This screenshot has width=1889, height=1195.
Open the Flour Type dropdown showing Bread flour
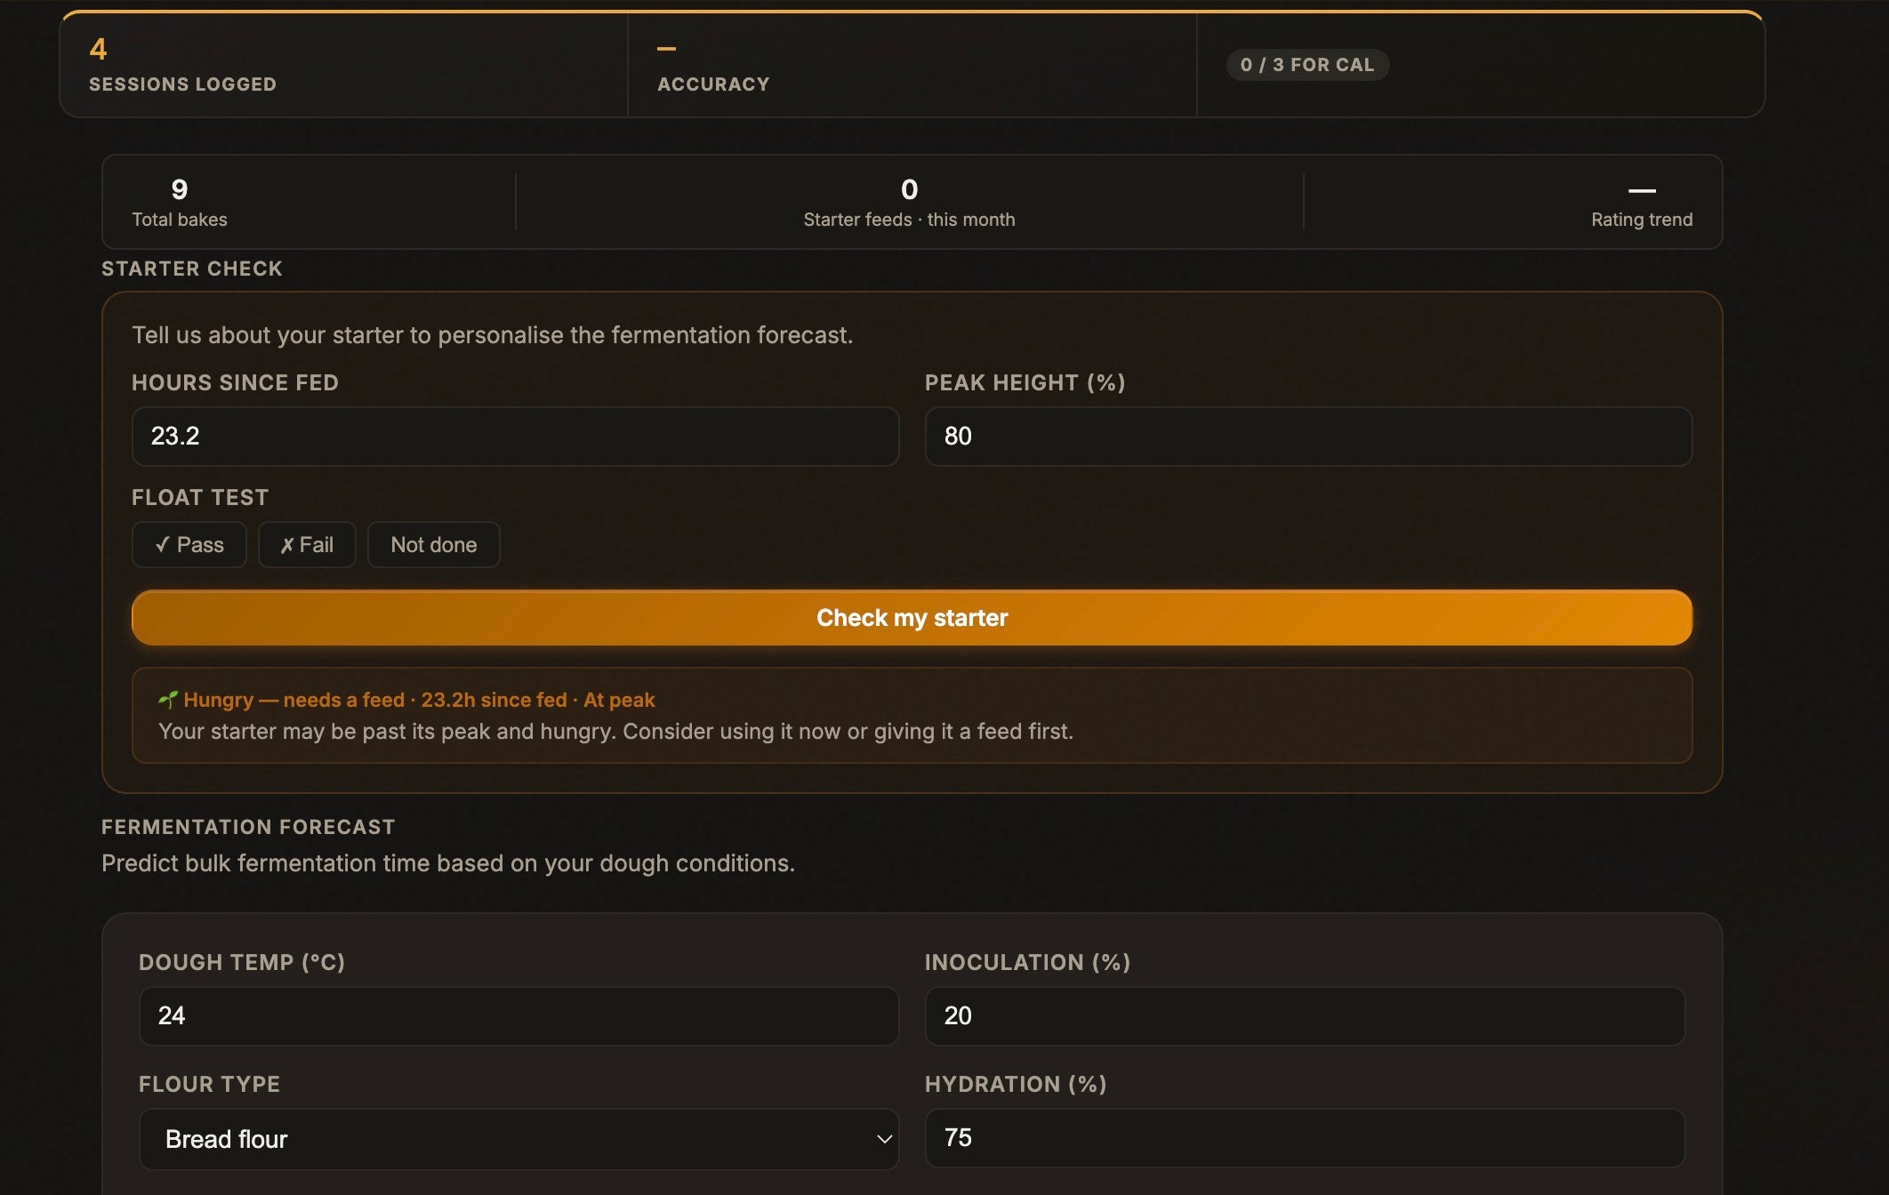tap(518, 1139)
